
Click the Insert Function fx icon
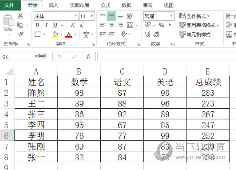click(x=88, y=57)
